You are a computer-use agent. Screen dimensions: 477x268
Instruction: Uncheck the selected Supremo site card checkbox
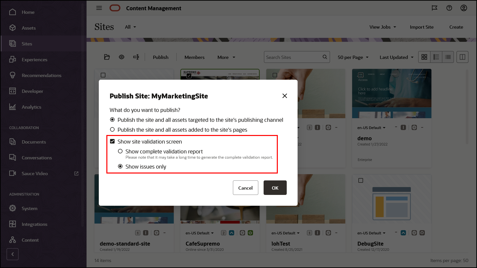(189, 76)
